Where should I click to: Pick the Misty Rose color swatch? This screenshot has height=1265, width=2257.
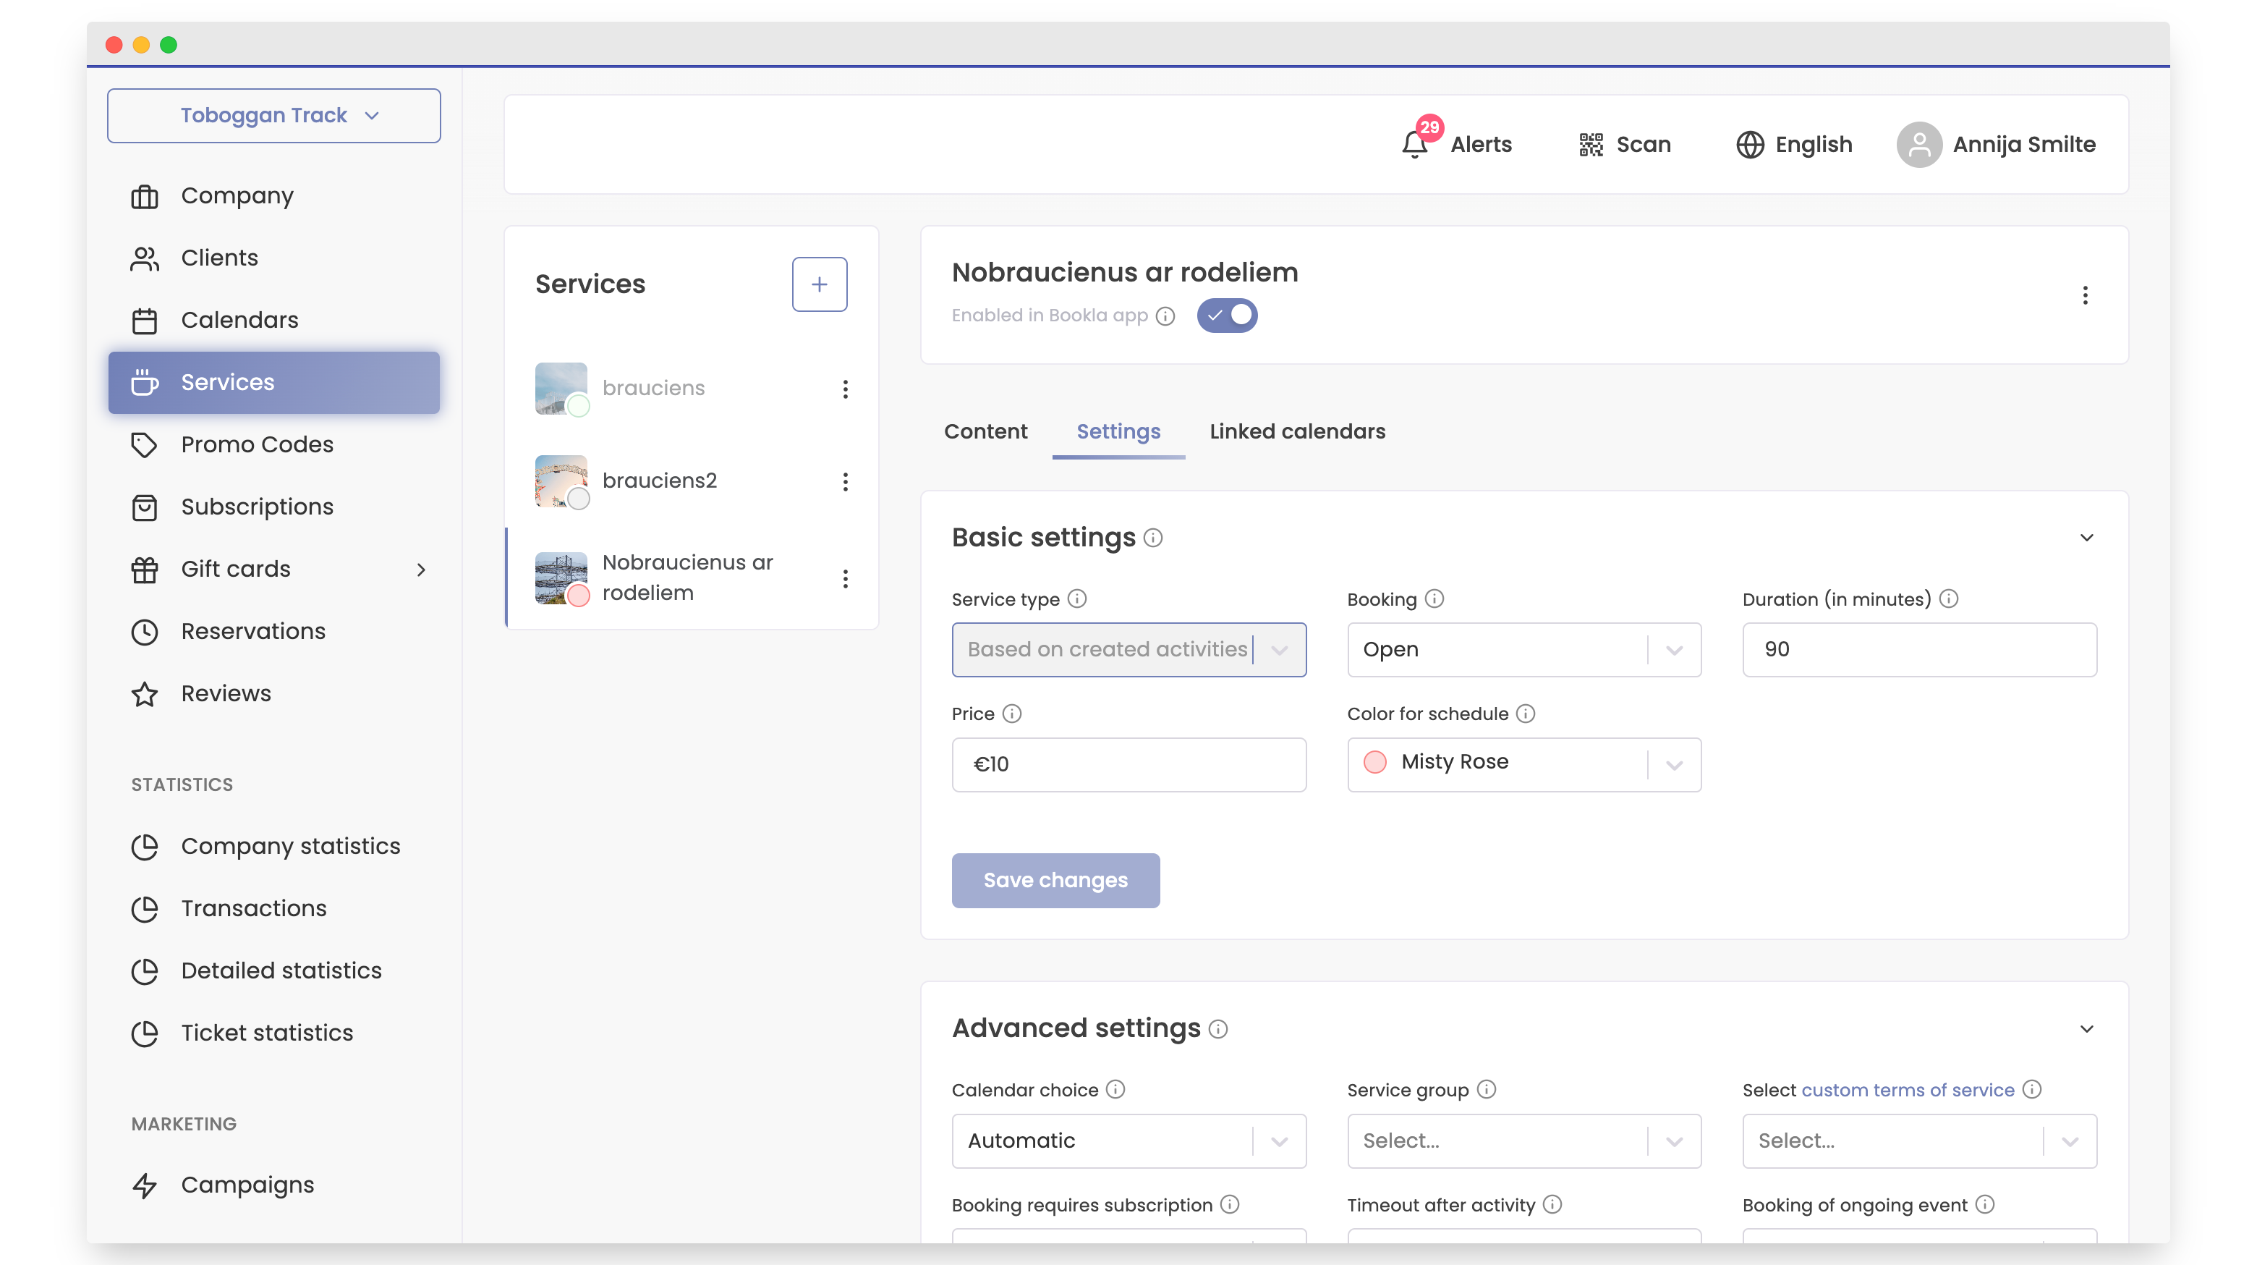1374,762
